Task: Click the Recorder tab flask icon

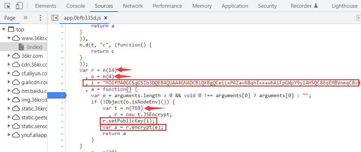Action: (315, 6)
